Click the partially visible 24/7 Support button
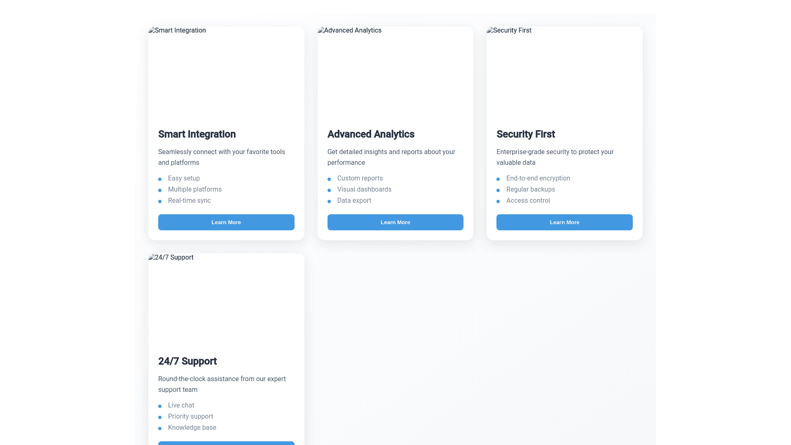This screenshot has width=791, height=445. tap(226, 443)
